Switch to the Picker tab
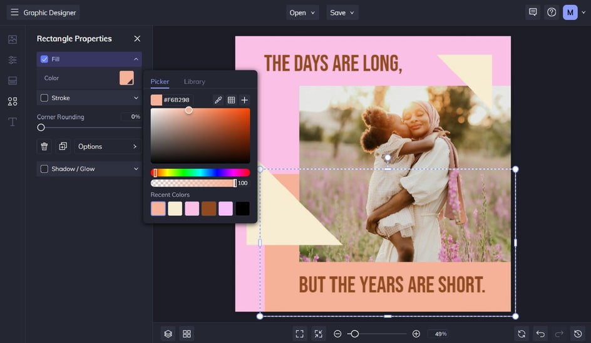Image resolution: width=591 pixels, height=343 pixels. click(x=160, y=81)
